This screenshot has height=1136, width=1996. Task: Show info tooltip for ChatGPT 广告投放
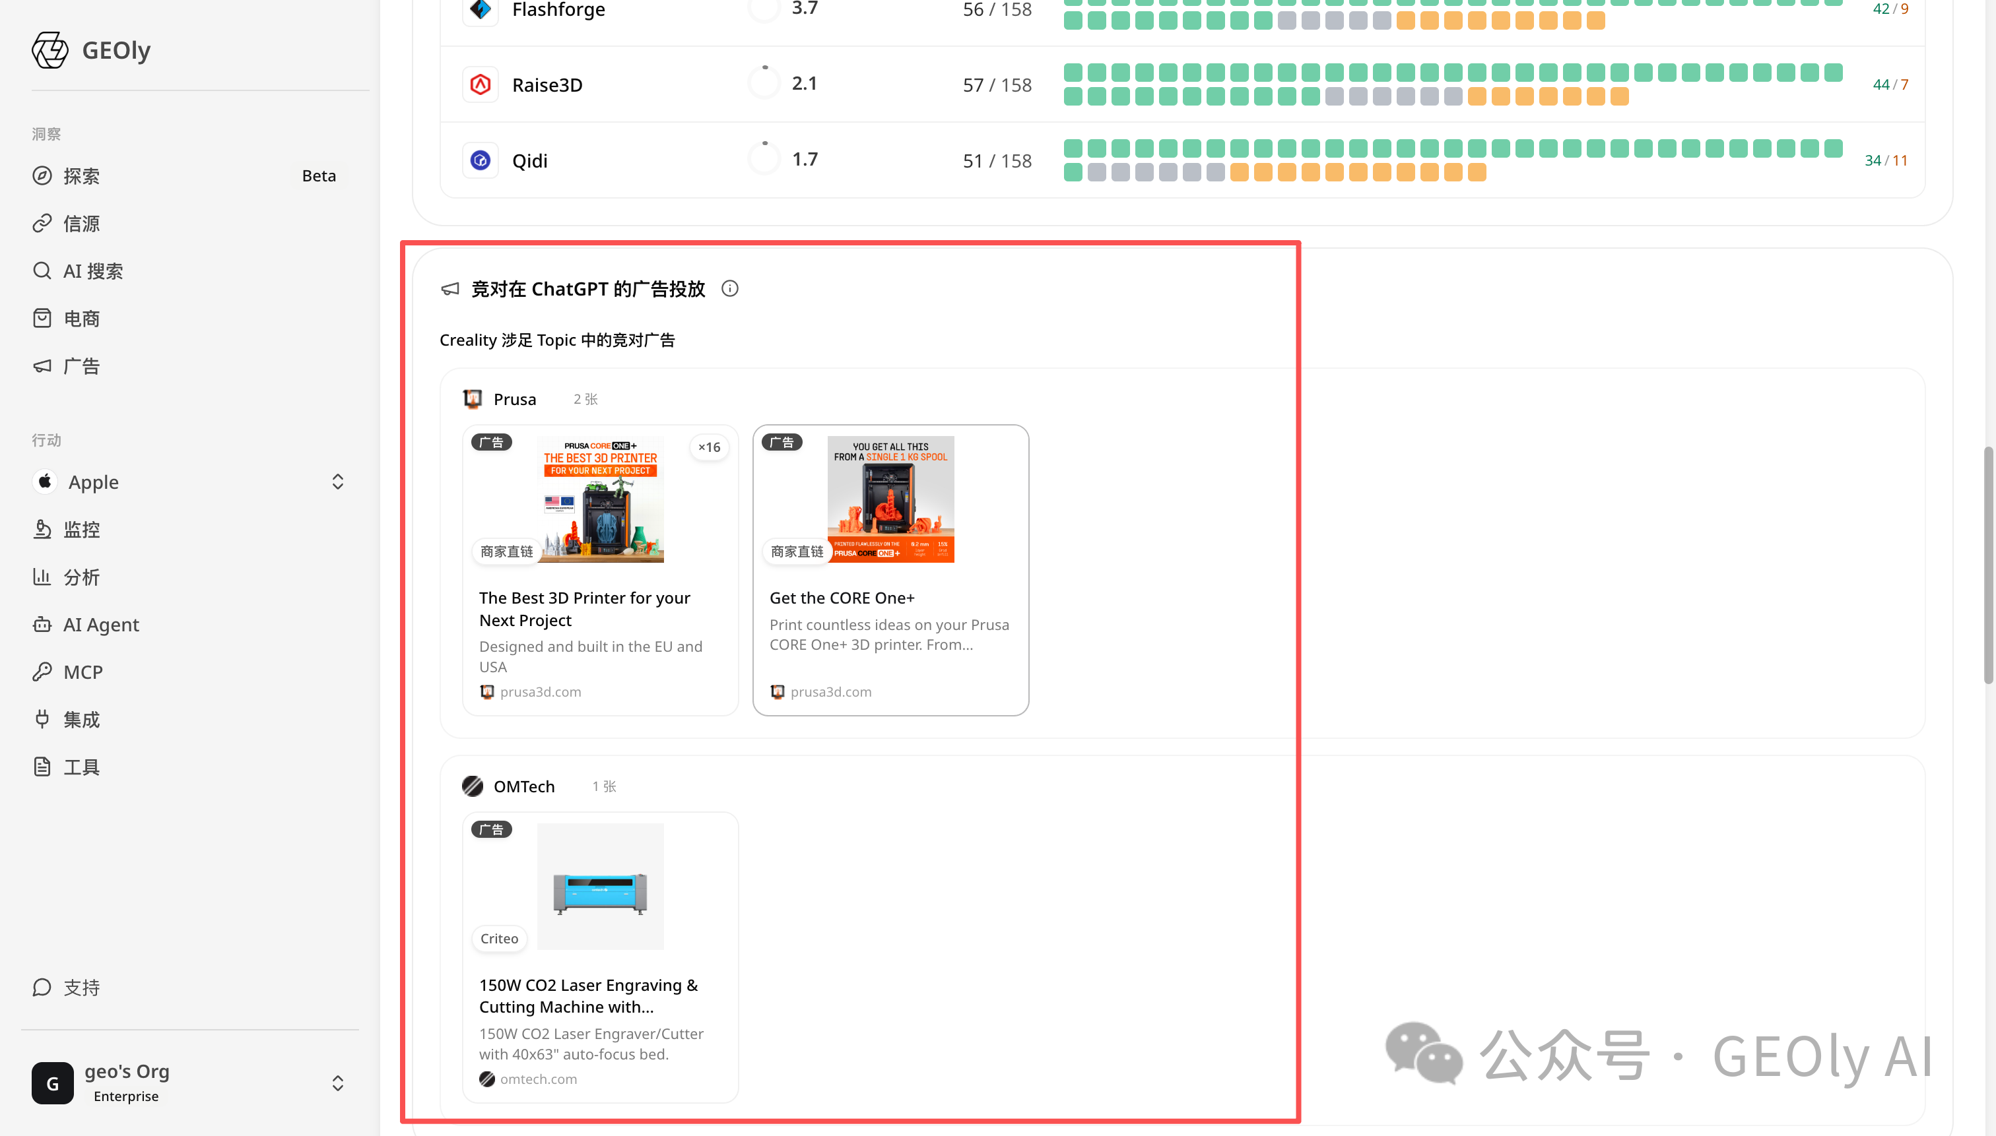[730, 289]
